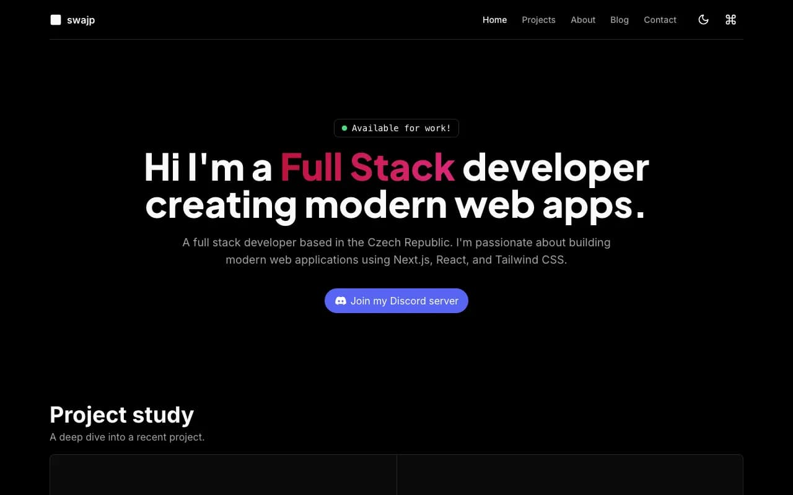
Task: Navigate to the Projects page
Action: tap(538, 19)
